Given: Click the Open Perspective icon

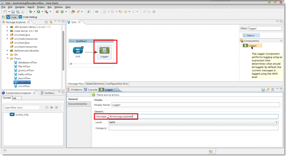Looking at the screenshot, I should [x=3, y=17].
